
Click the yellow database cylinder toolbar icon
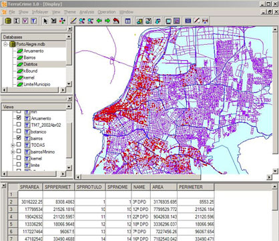point(8,21)
